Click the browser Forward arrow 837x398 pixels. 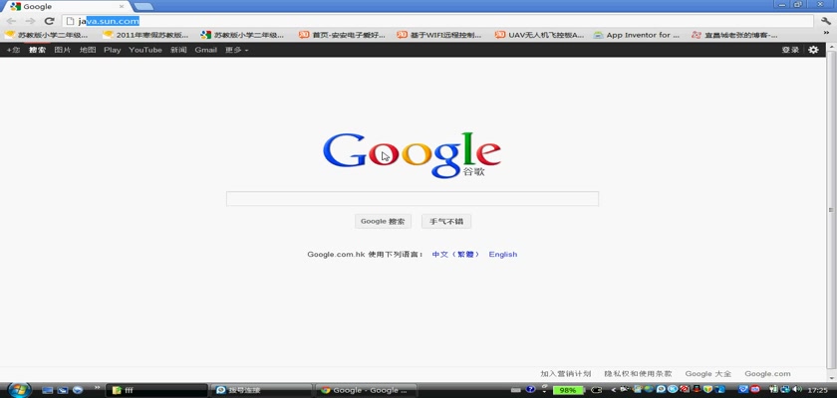(x=31, y=21)
